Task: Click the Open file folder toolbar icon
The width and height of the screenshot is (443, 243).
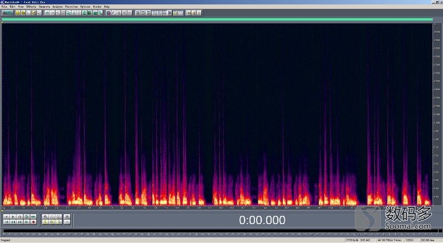Action: point(23,13)
